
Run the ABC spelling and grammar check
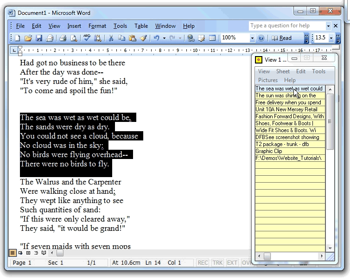coord(87,38)
